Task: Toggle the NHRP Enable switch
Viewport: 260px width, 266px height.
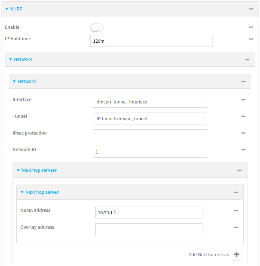Action: point(97,28)
